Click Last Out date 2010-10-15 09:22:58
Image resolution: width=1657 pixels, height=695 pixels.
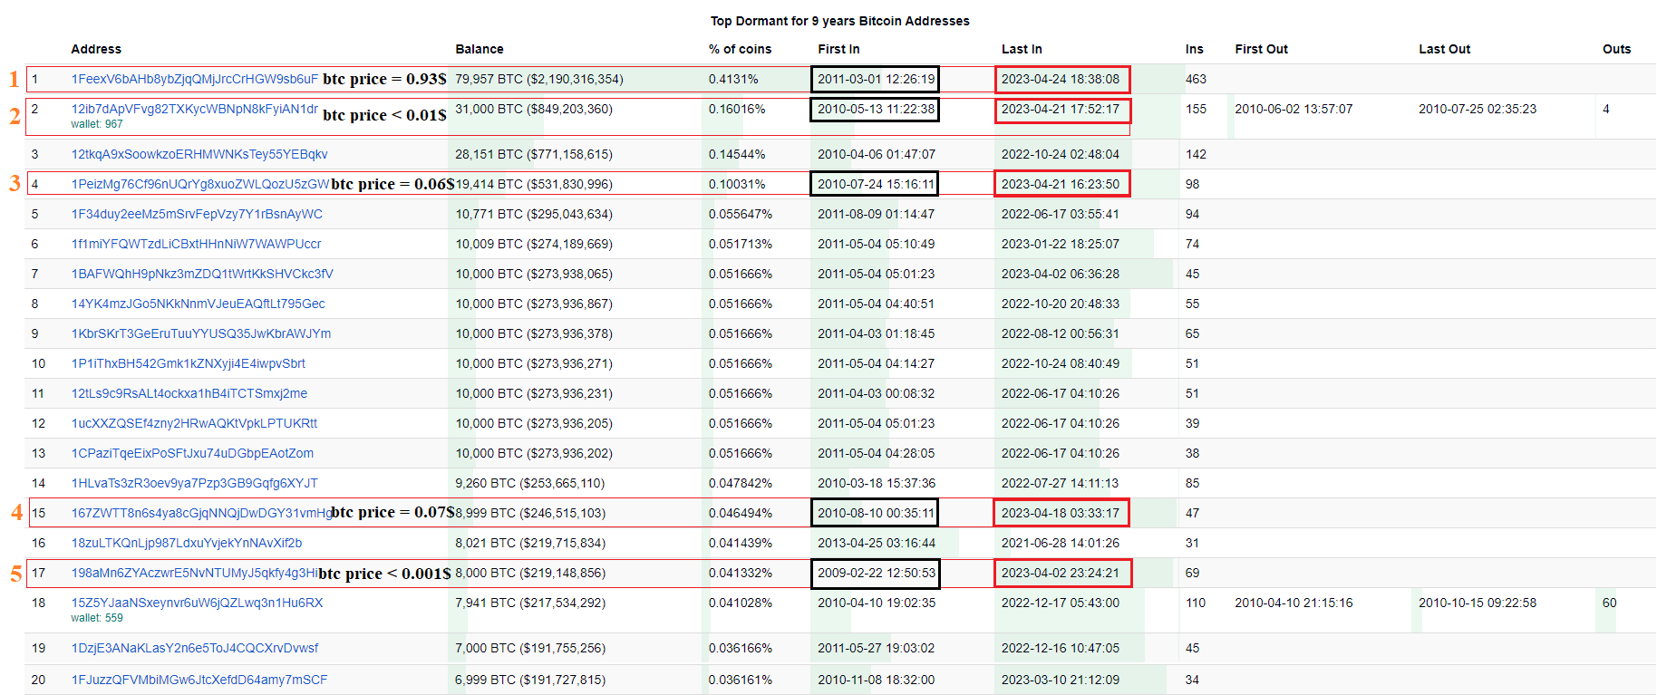click(x=1478, y=603)
